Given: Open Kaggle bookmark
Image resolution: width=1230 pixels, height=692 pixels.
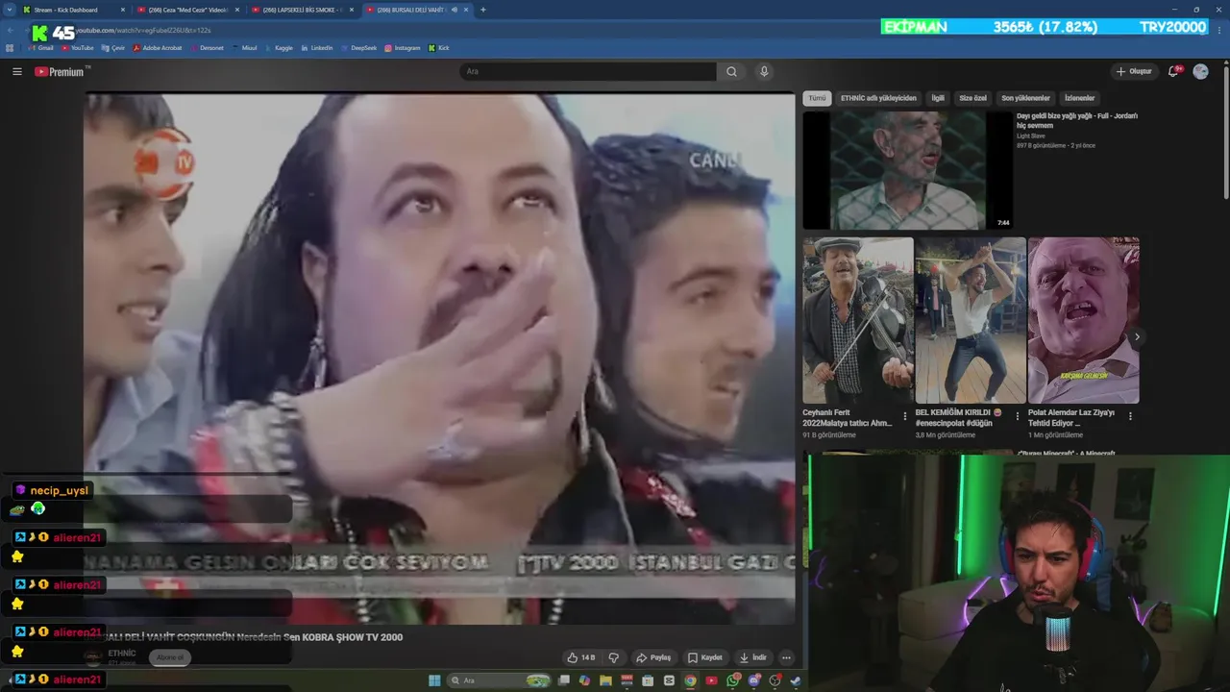Looking at the screenshot, I should [279, 47].
